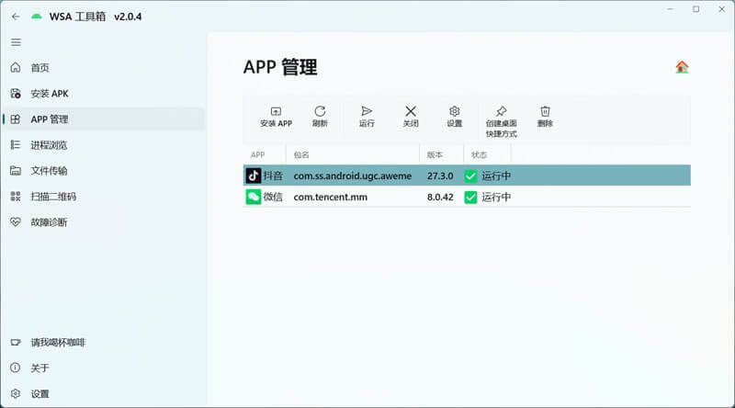Click 创建桌面快捷方式 pin icon

pos(501,111)
